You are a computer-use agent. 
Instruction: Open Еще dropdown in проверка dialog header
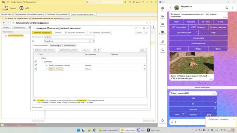pos(139,33)
